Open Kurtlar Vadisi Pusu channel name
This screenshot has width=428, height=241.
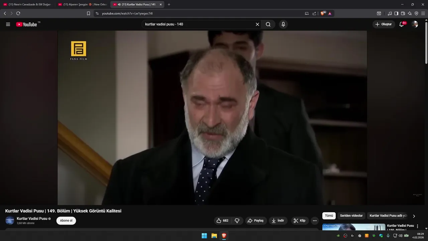(32, 219)
